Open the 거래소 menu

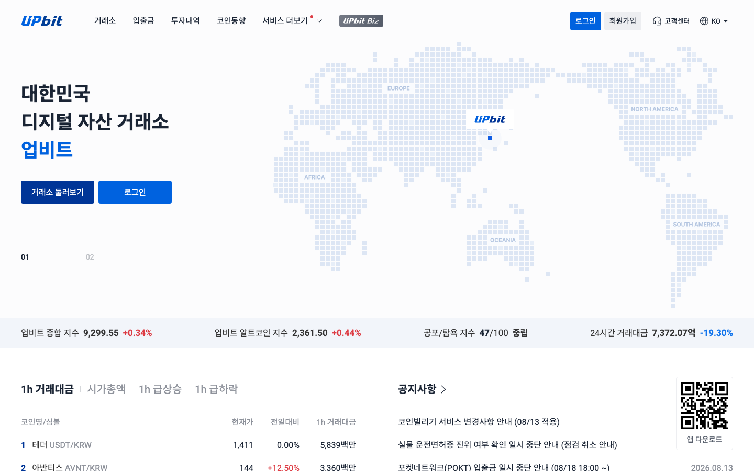click(x=105, y=21)
